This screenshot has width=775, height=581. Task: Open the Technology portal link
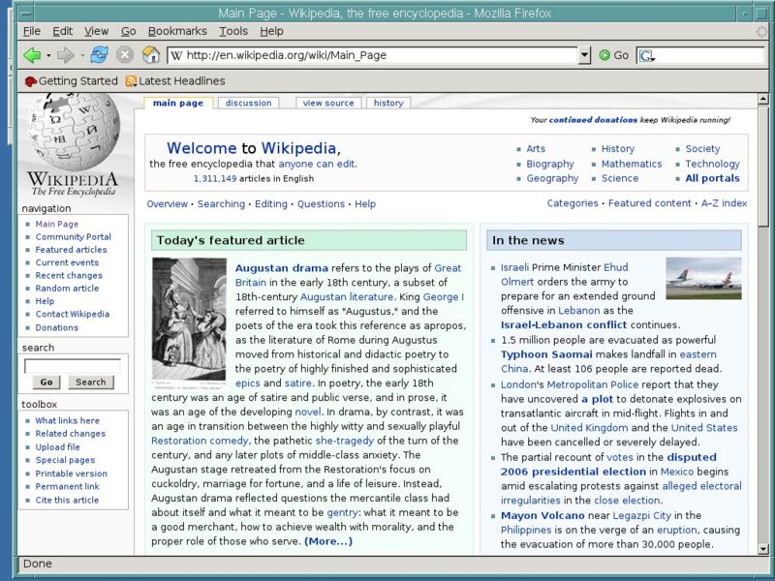tap(712, 164)
